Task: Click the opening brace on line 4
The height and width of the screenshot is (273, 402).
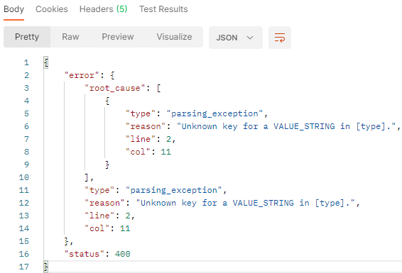Action: [107, 101]
